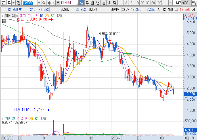197x140 pixels.
Task: Click the 전 button
Action: tap(19, 3)
